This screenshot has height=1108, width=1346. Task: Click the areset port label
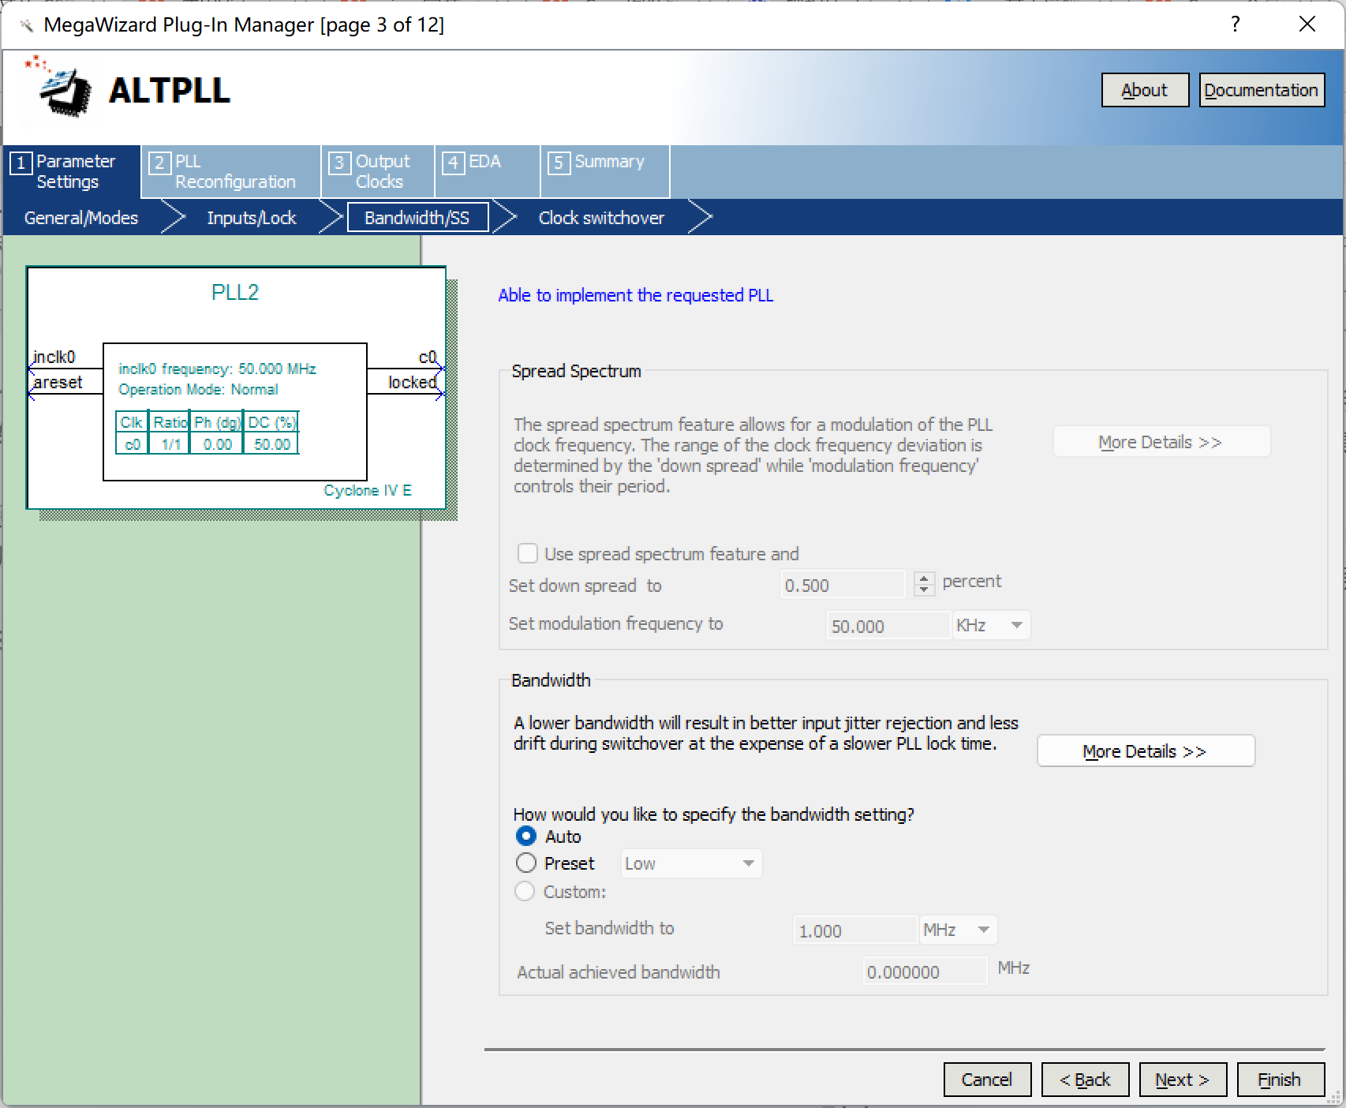[58, 382]
